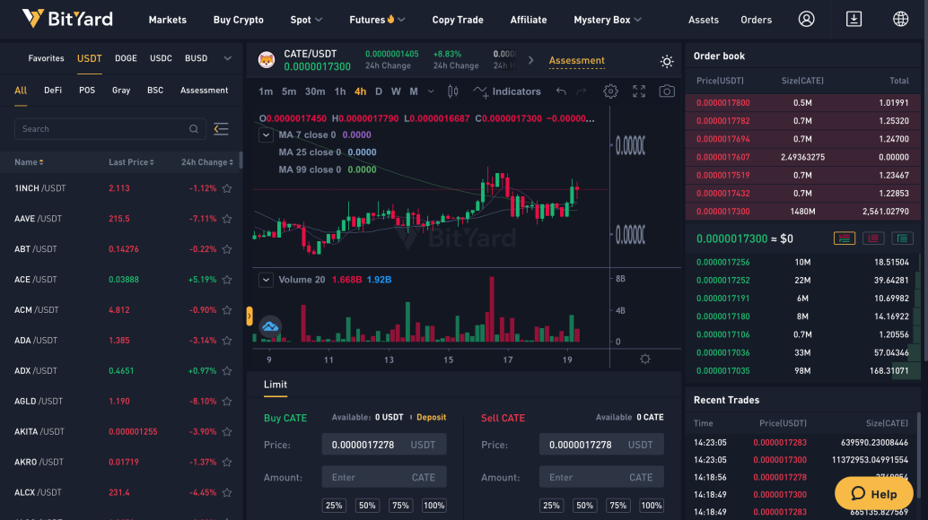Open chart settings gear icon
The width and height of the screenshot is (928, 520).
[x=610, y=91]
